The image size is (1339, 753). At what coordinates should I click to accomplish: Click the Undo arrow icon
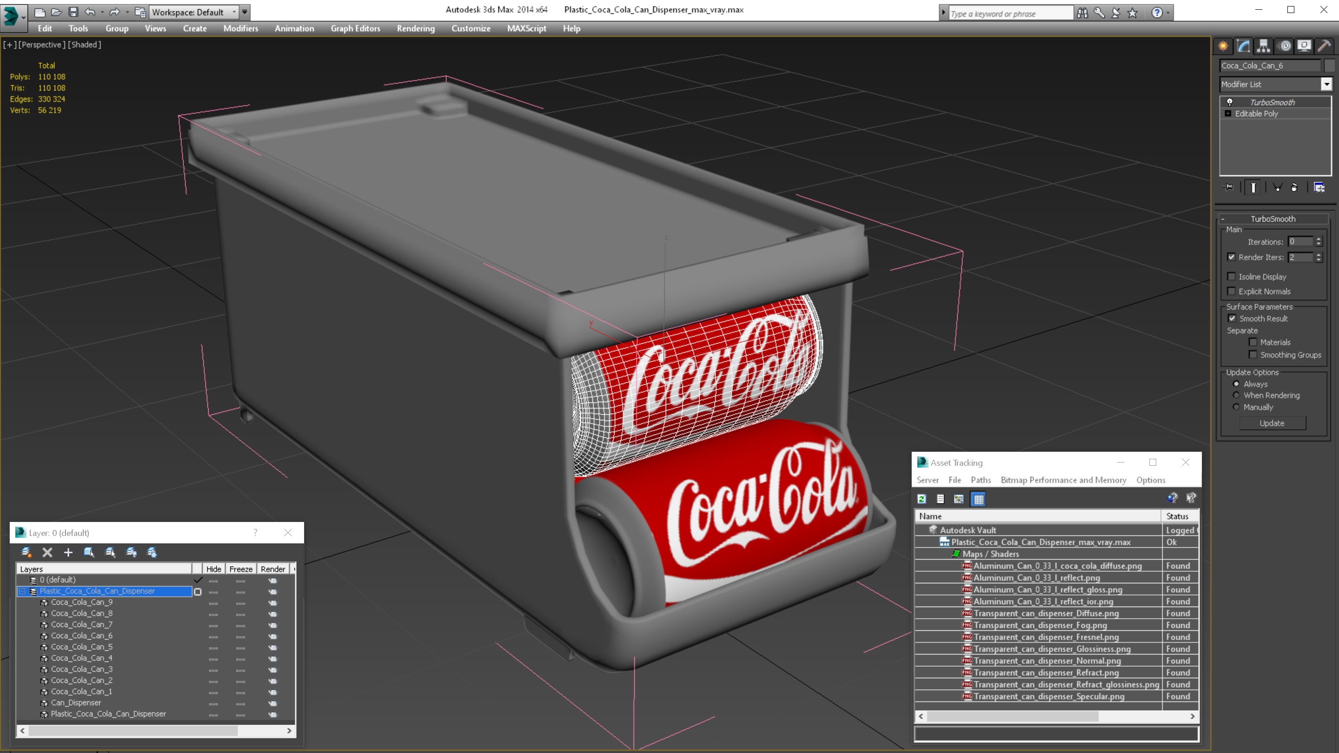[90, 12]
